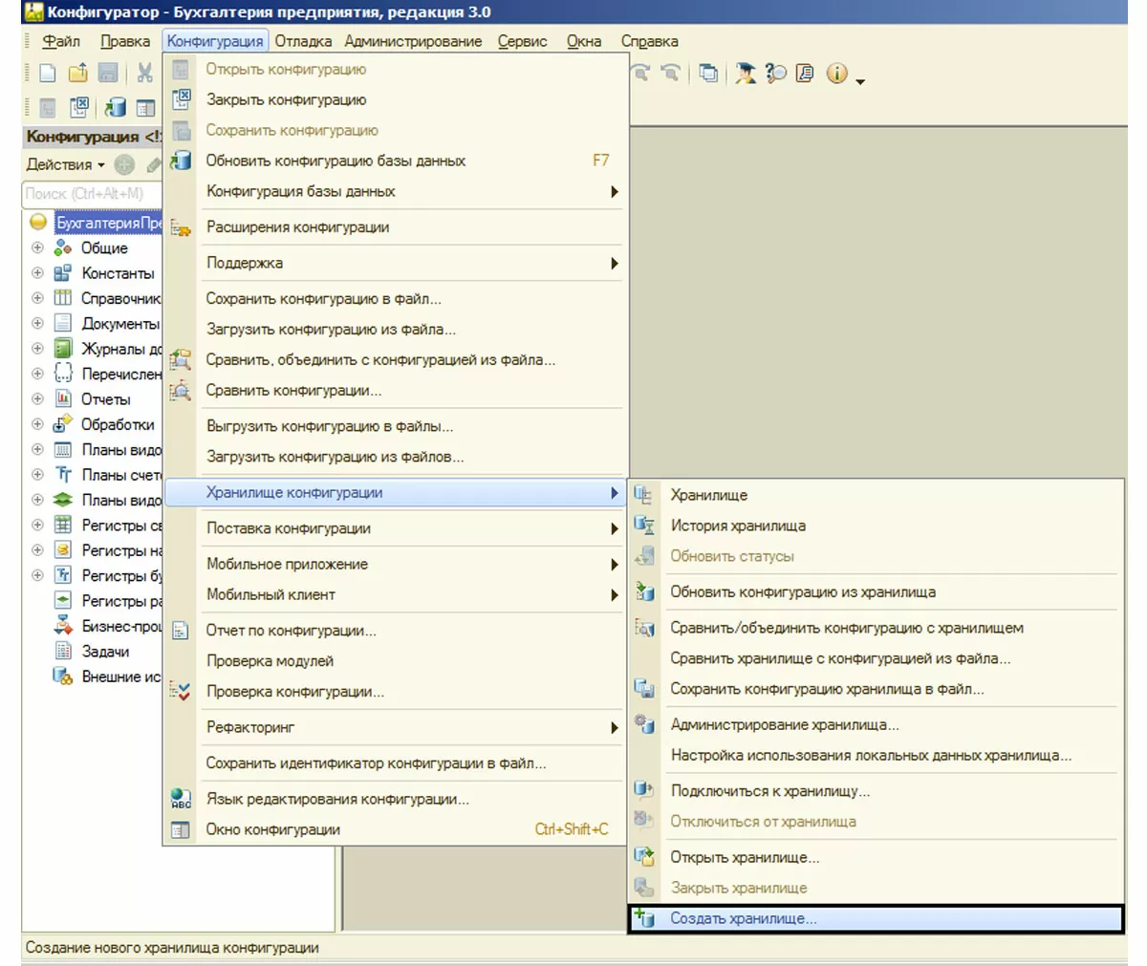The image size is (1147, 966).
Task: Choose Создать хранилище in submenu
Action: coord(744,919)
